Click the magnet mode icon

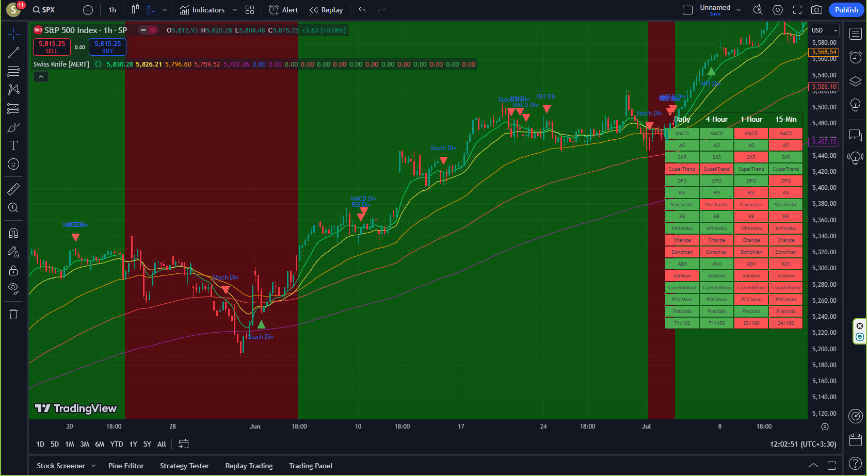(13, 233)
